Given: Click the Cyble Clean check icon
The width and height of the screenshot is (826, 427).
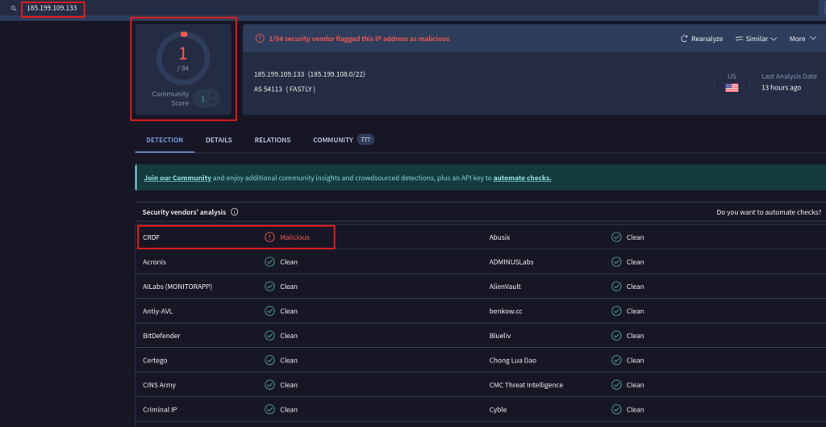Looking at the screenshot, I should (616, 409).
